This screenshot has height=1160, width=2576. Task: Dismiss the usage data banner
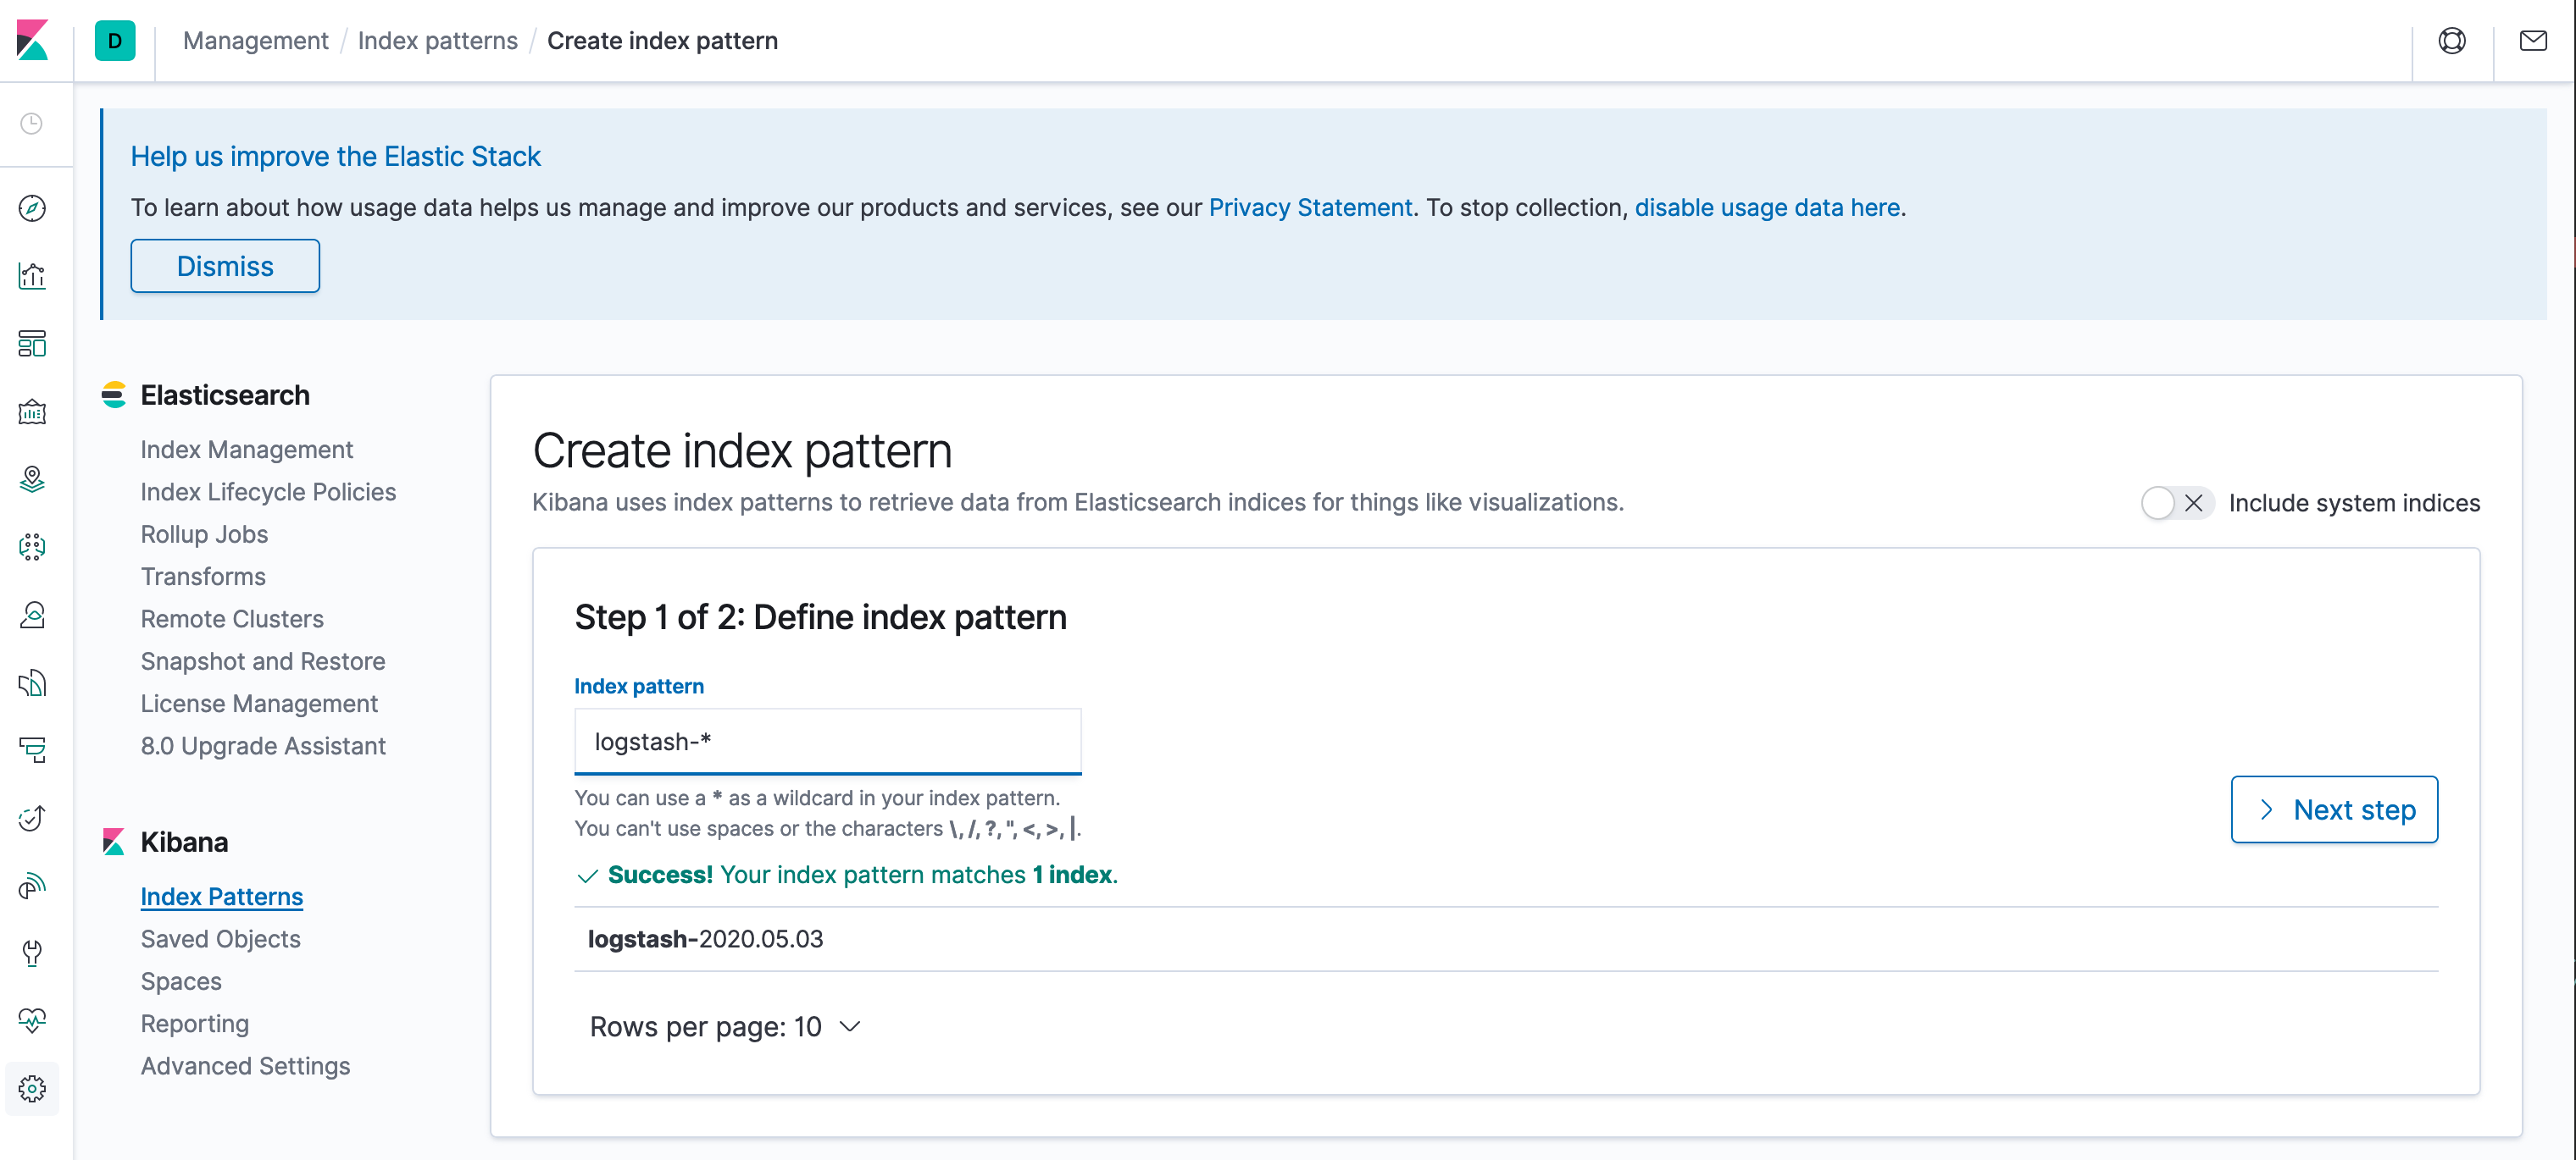[225, 266]
